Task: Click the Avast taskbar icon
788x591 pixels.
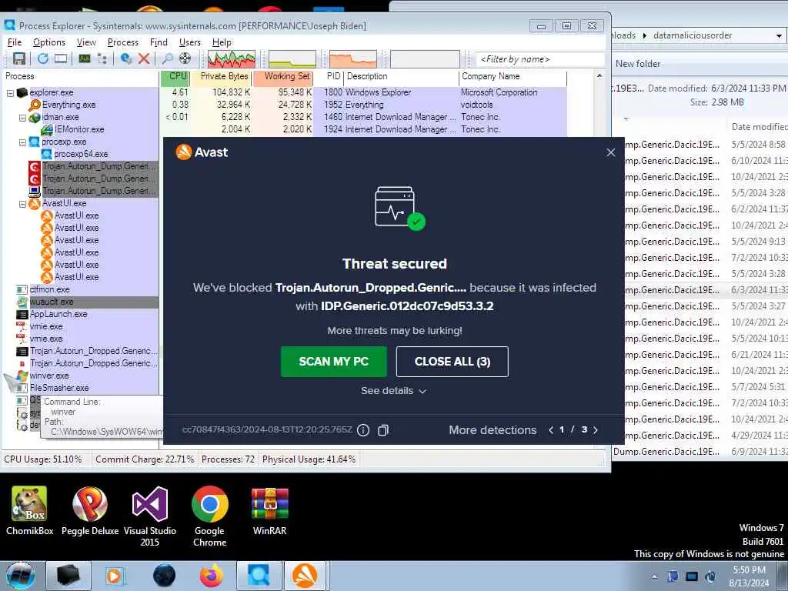Action: (x=305, y=576)
